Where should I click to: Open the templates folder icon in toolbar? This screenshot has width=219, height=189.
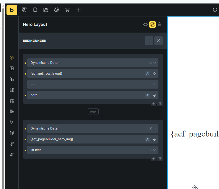(x=46, y=10)
